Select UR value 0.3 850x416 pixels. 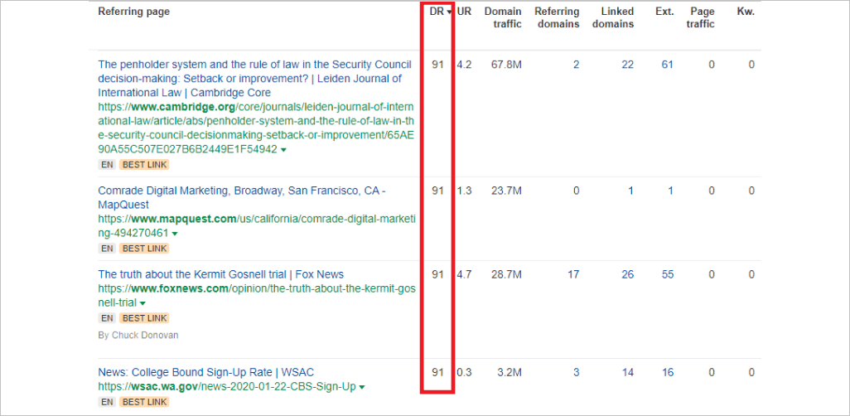click(x=464, y=373)
